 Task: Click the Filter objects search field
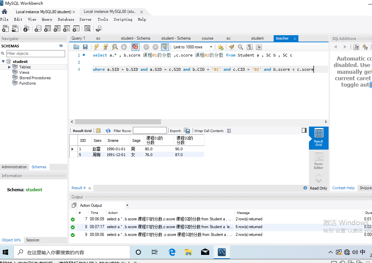36,53
